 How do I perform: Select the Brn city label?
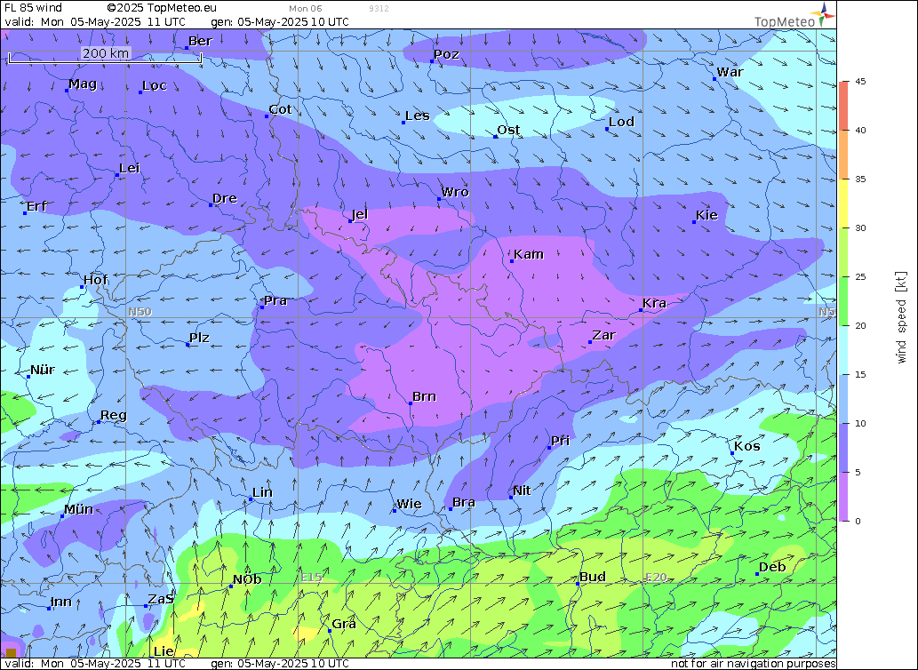pyautogui.click(x=424, y=396)
